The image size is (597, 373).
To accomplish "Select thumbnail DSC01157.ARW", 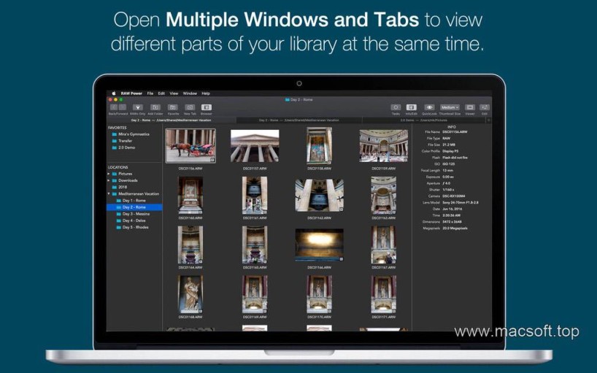I will click(255, 146).
